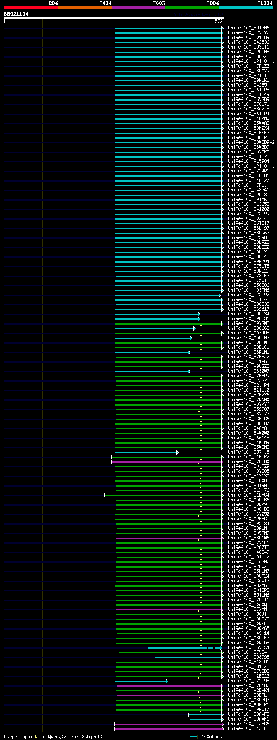This screenshot has width=277, height=740.
Task: Open hit UniRef100_B6VGD9
Action: (x=248, y=100)
